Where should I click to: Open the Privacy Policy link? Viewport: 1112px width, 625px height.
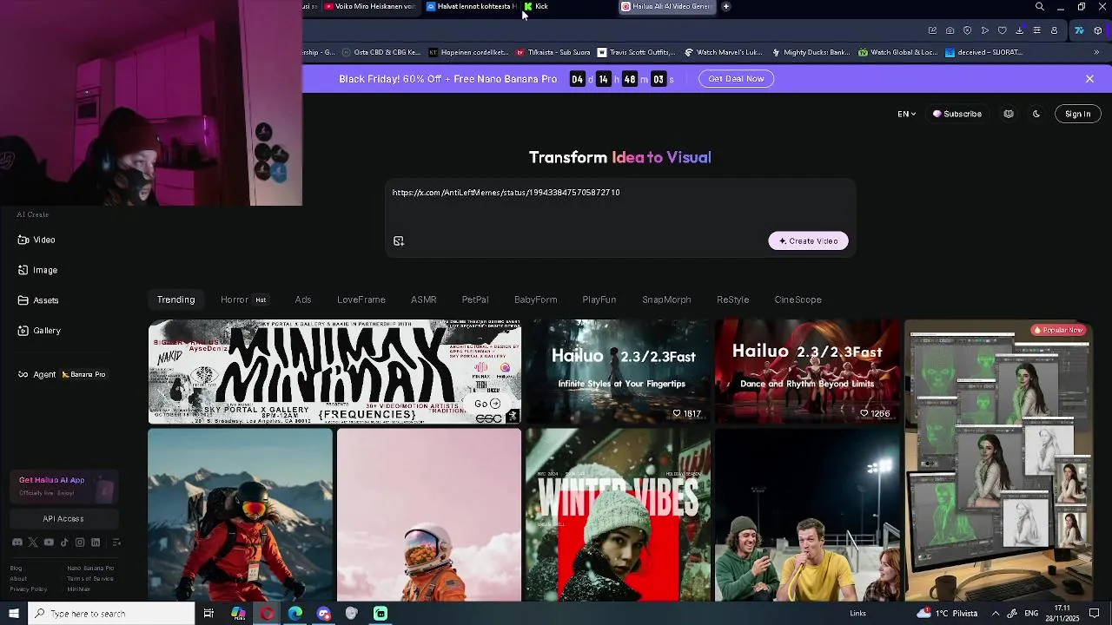pos(29,589)
